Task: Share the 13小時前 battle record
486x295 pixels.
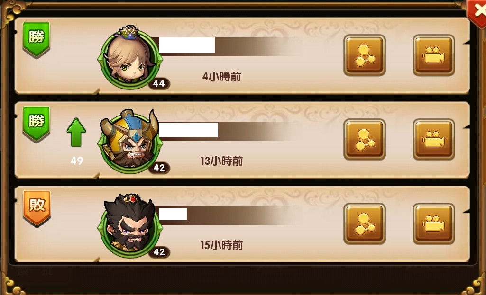Action: (x=365, y=140)
